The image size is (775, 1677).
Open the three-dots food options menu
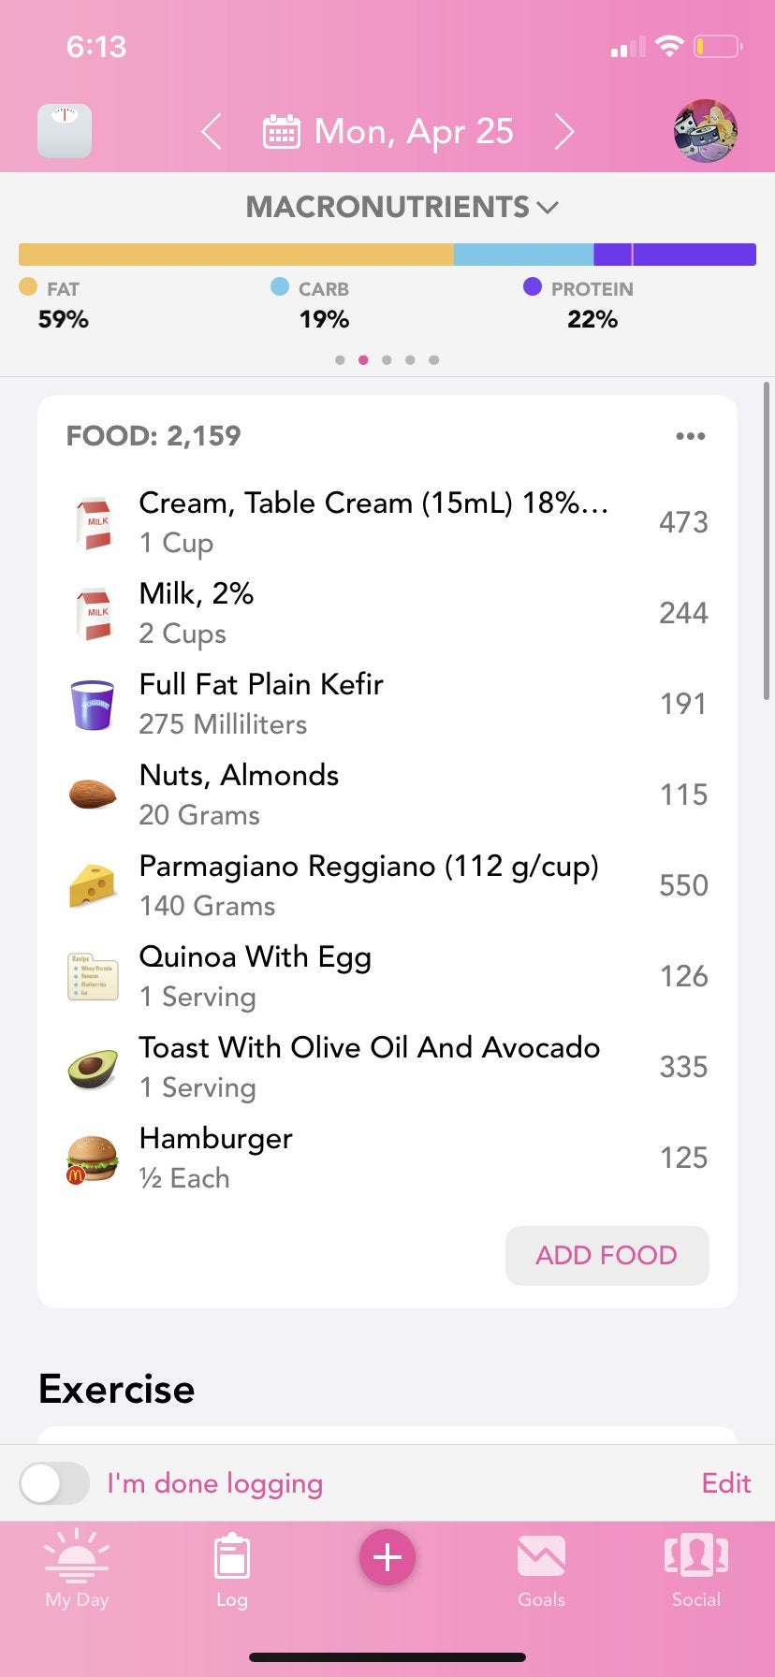(x=690, y=436)
